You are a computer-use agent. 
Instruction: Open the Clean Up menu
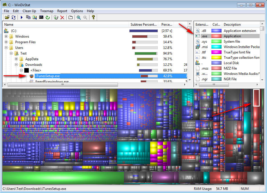tap(29, 11)
